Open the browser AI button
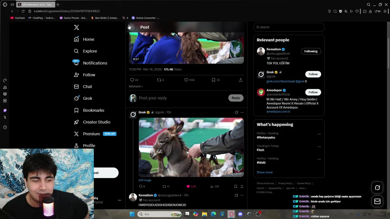 [x=378, y=11]
